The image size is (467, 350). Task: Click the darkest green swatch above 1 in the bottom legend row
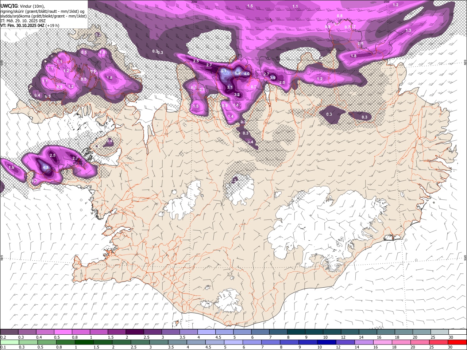[x=84, y=342]
